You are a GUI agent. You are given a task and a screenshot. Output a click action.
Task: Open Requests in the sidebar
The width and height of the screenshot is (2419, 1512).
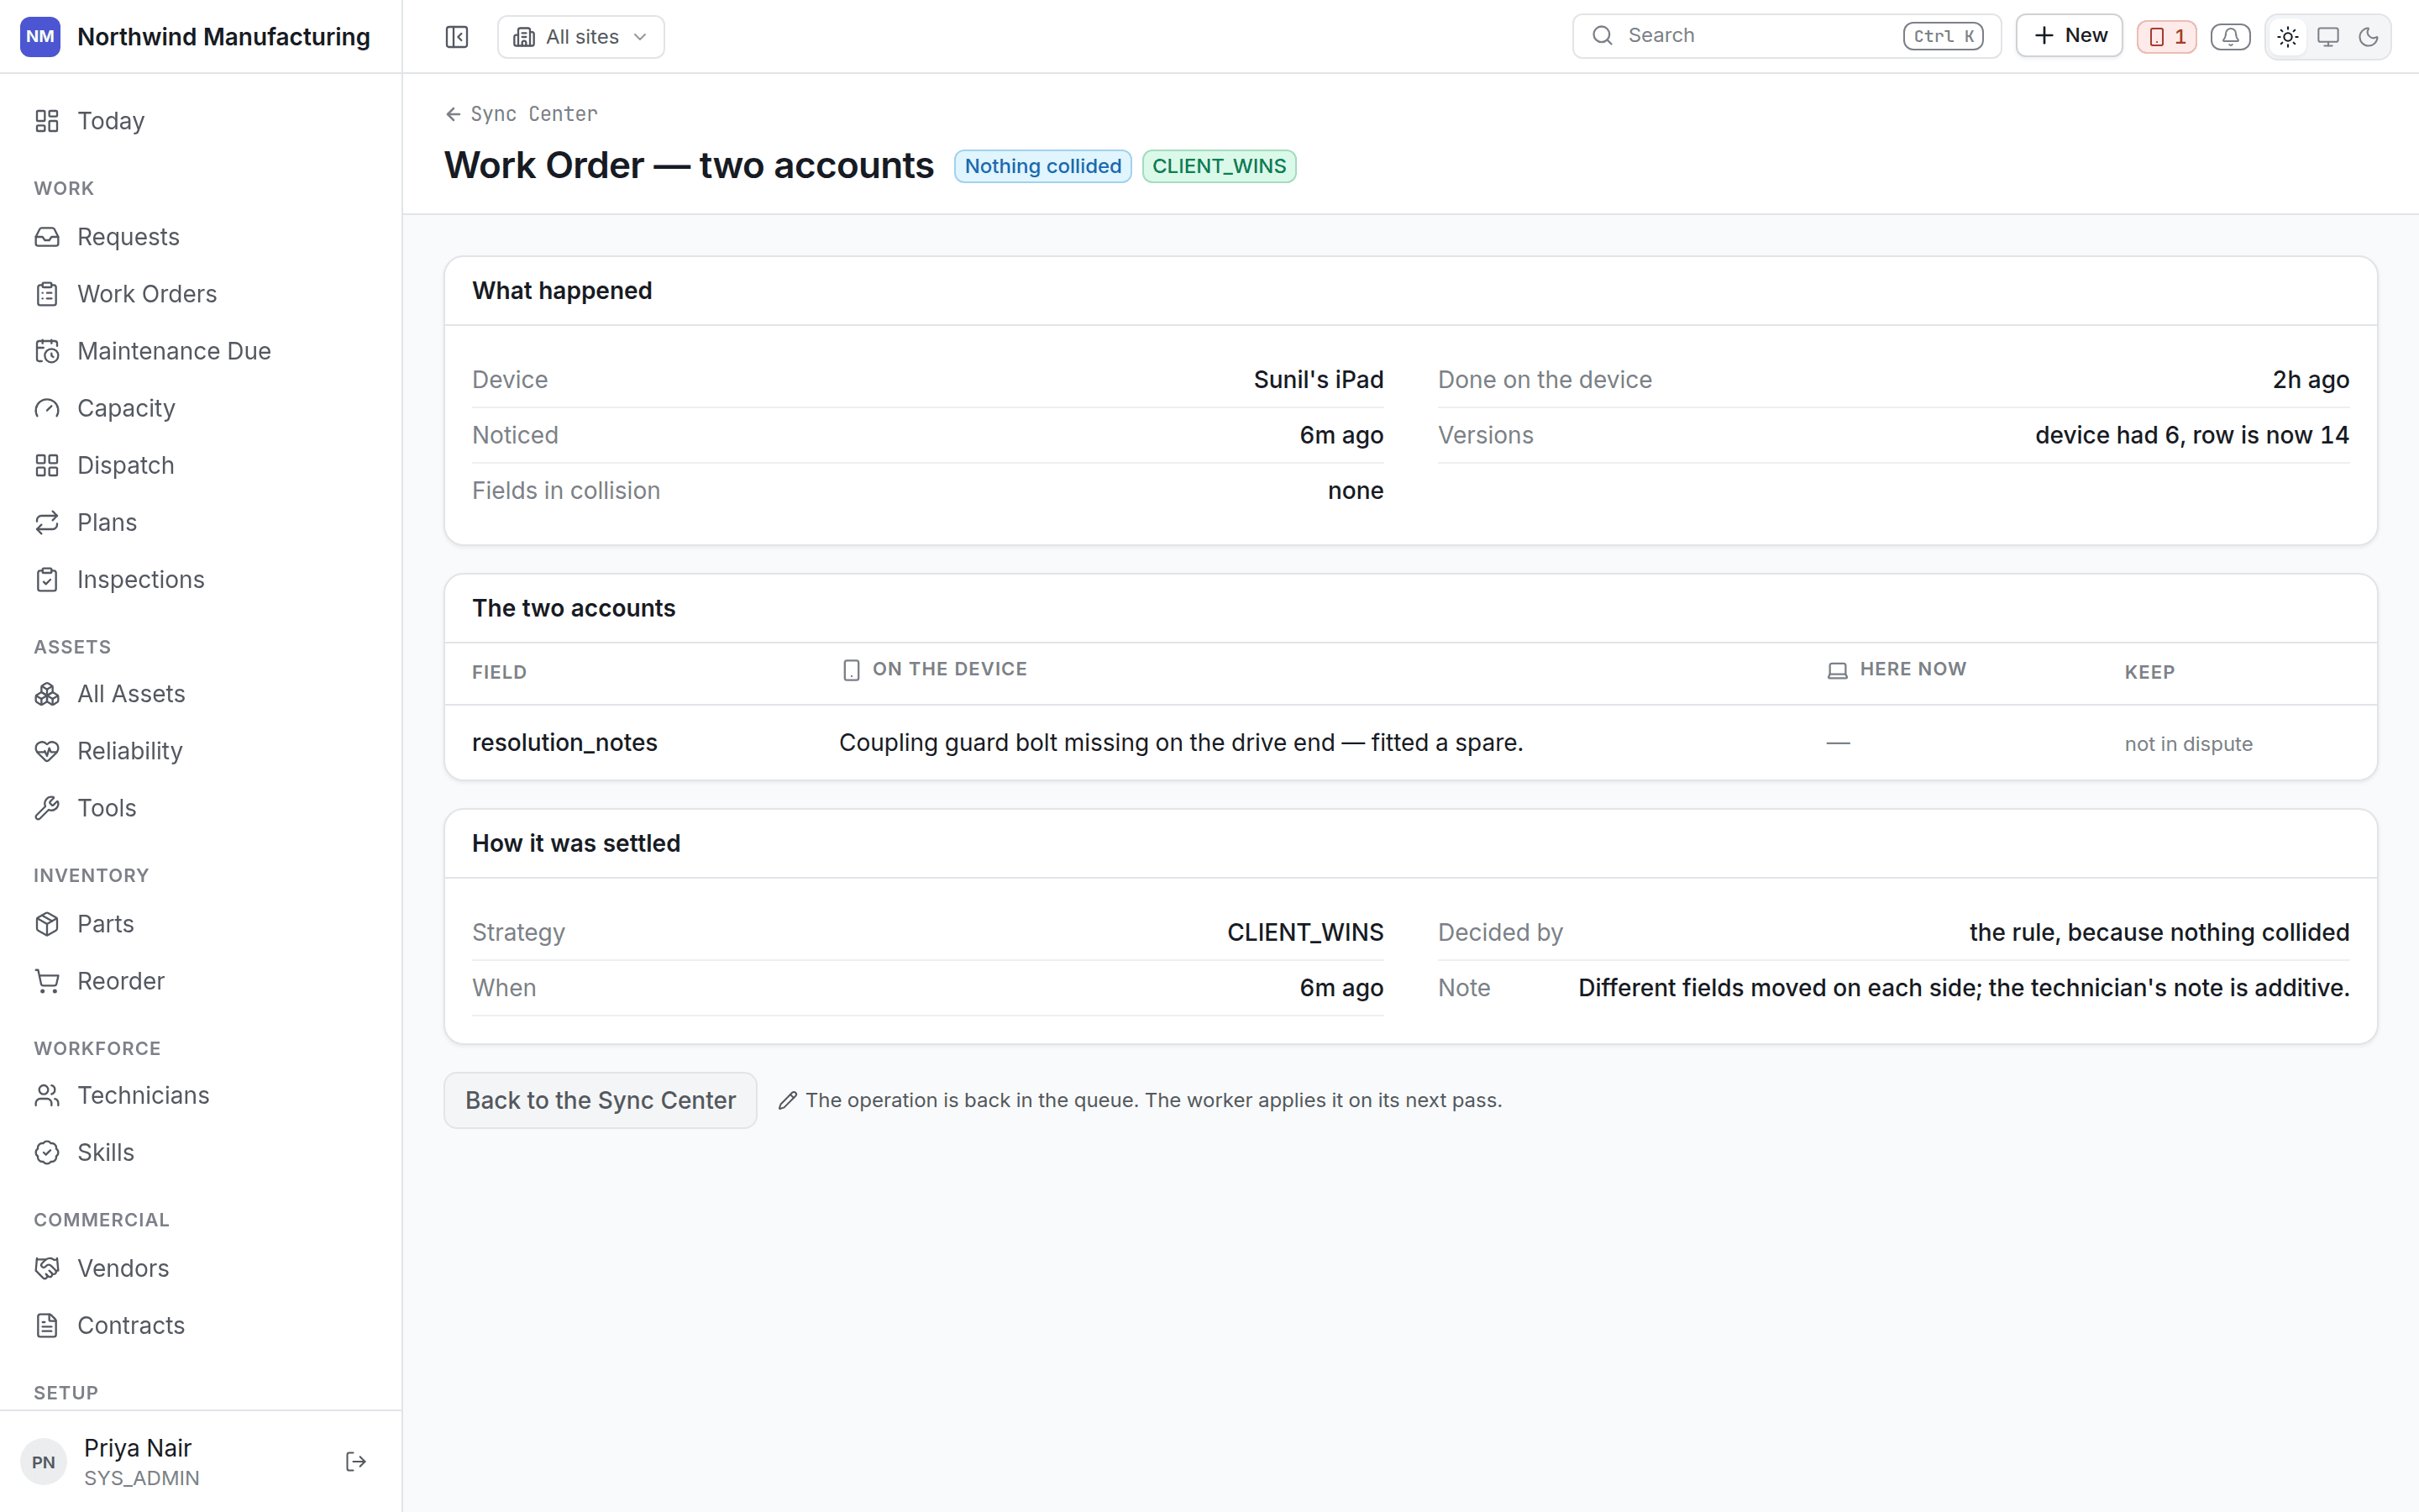[x=200, y=237]
